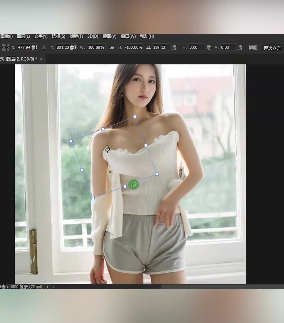The height and width of the screenshot is (323, 284).
Task: Close the 图层 2 document tab
Action: click(41, 59)
